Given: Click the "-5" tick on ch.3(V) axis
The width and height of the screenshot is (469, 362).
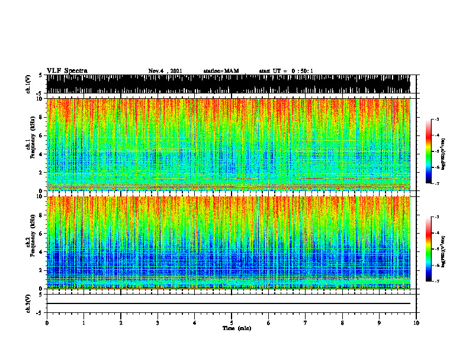Looking at the screenshot, I should (40, 313).
